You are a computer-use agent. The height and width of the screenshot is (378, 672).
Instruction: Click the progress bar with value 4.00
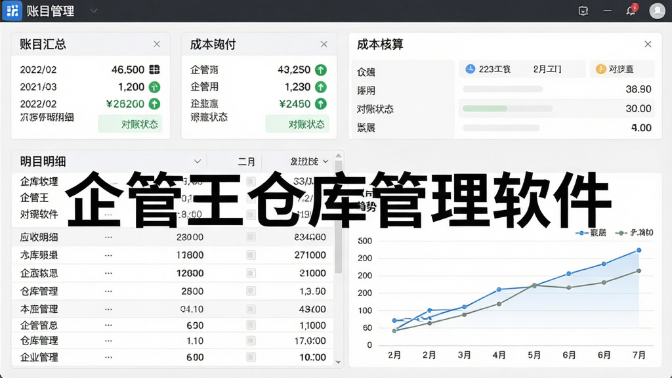[501, 128]
